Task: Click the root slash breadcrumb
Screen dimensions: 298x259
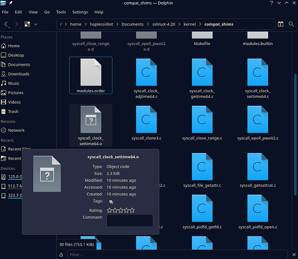Action: [61, 24]
